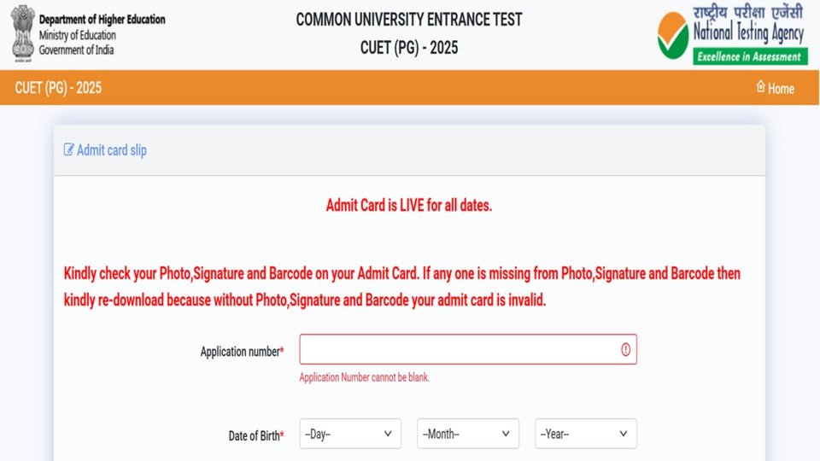
Task: Click the Government of India emblem
Action: tap(20, 34)
